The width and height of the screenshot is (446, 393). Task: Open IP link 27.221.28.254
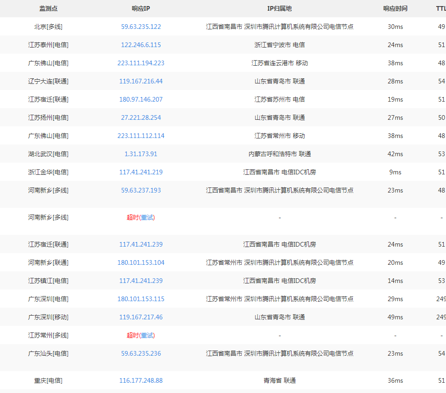(x=141, y=117)
